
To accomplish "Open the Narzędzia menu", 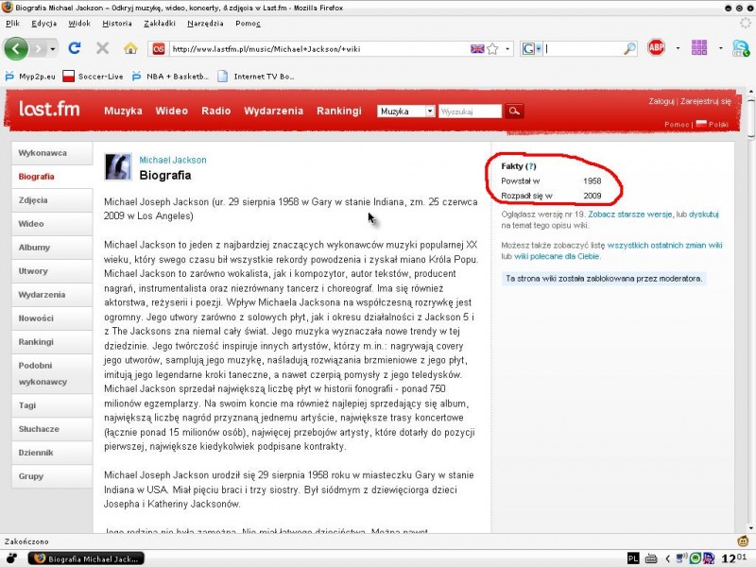I will pyautogui.click(x=205, y=23).
